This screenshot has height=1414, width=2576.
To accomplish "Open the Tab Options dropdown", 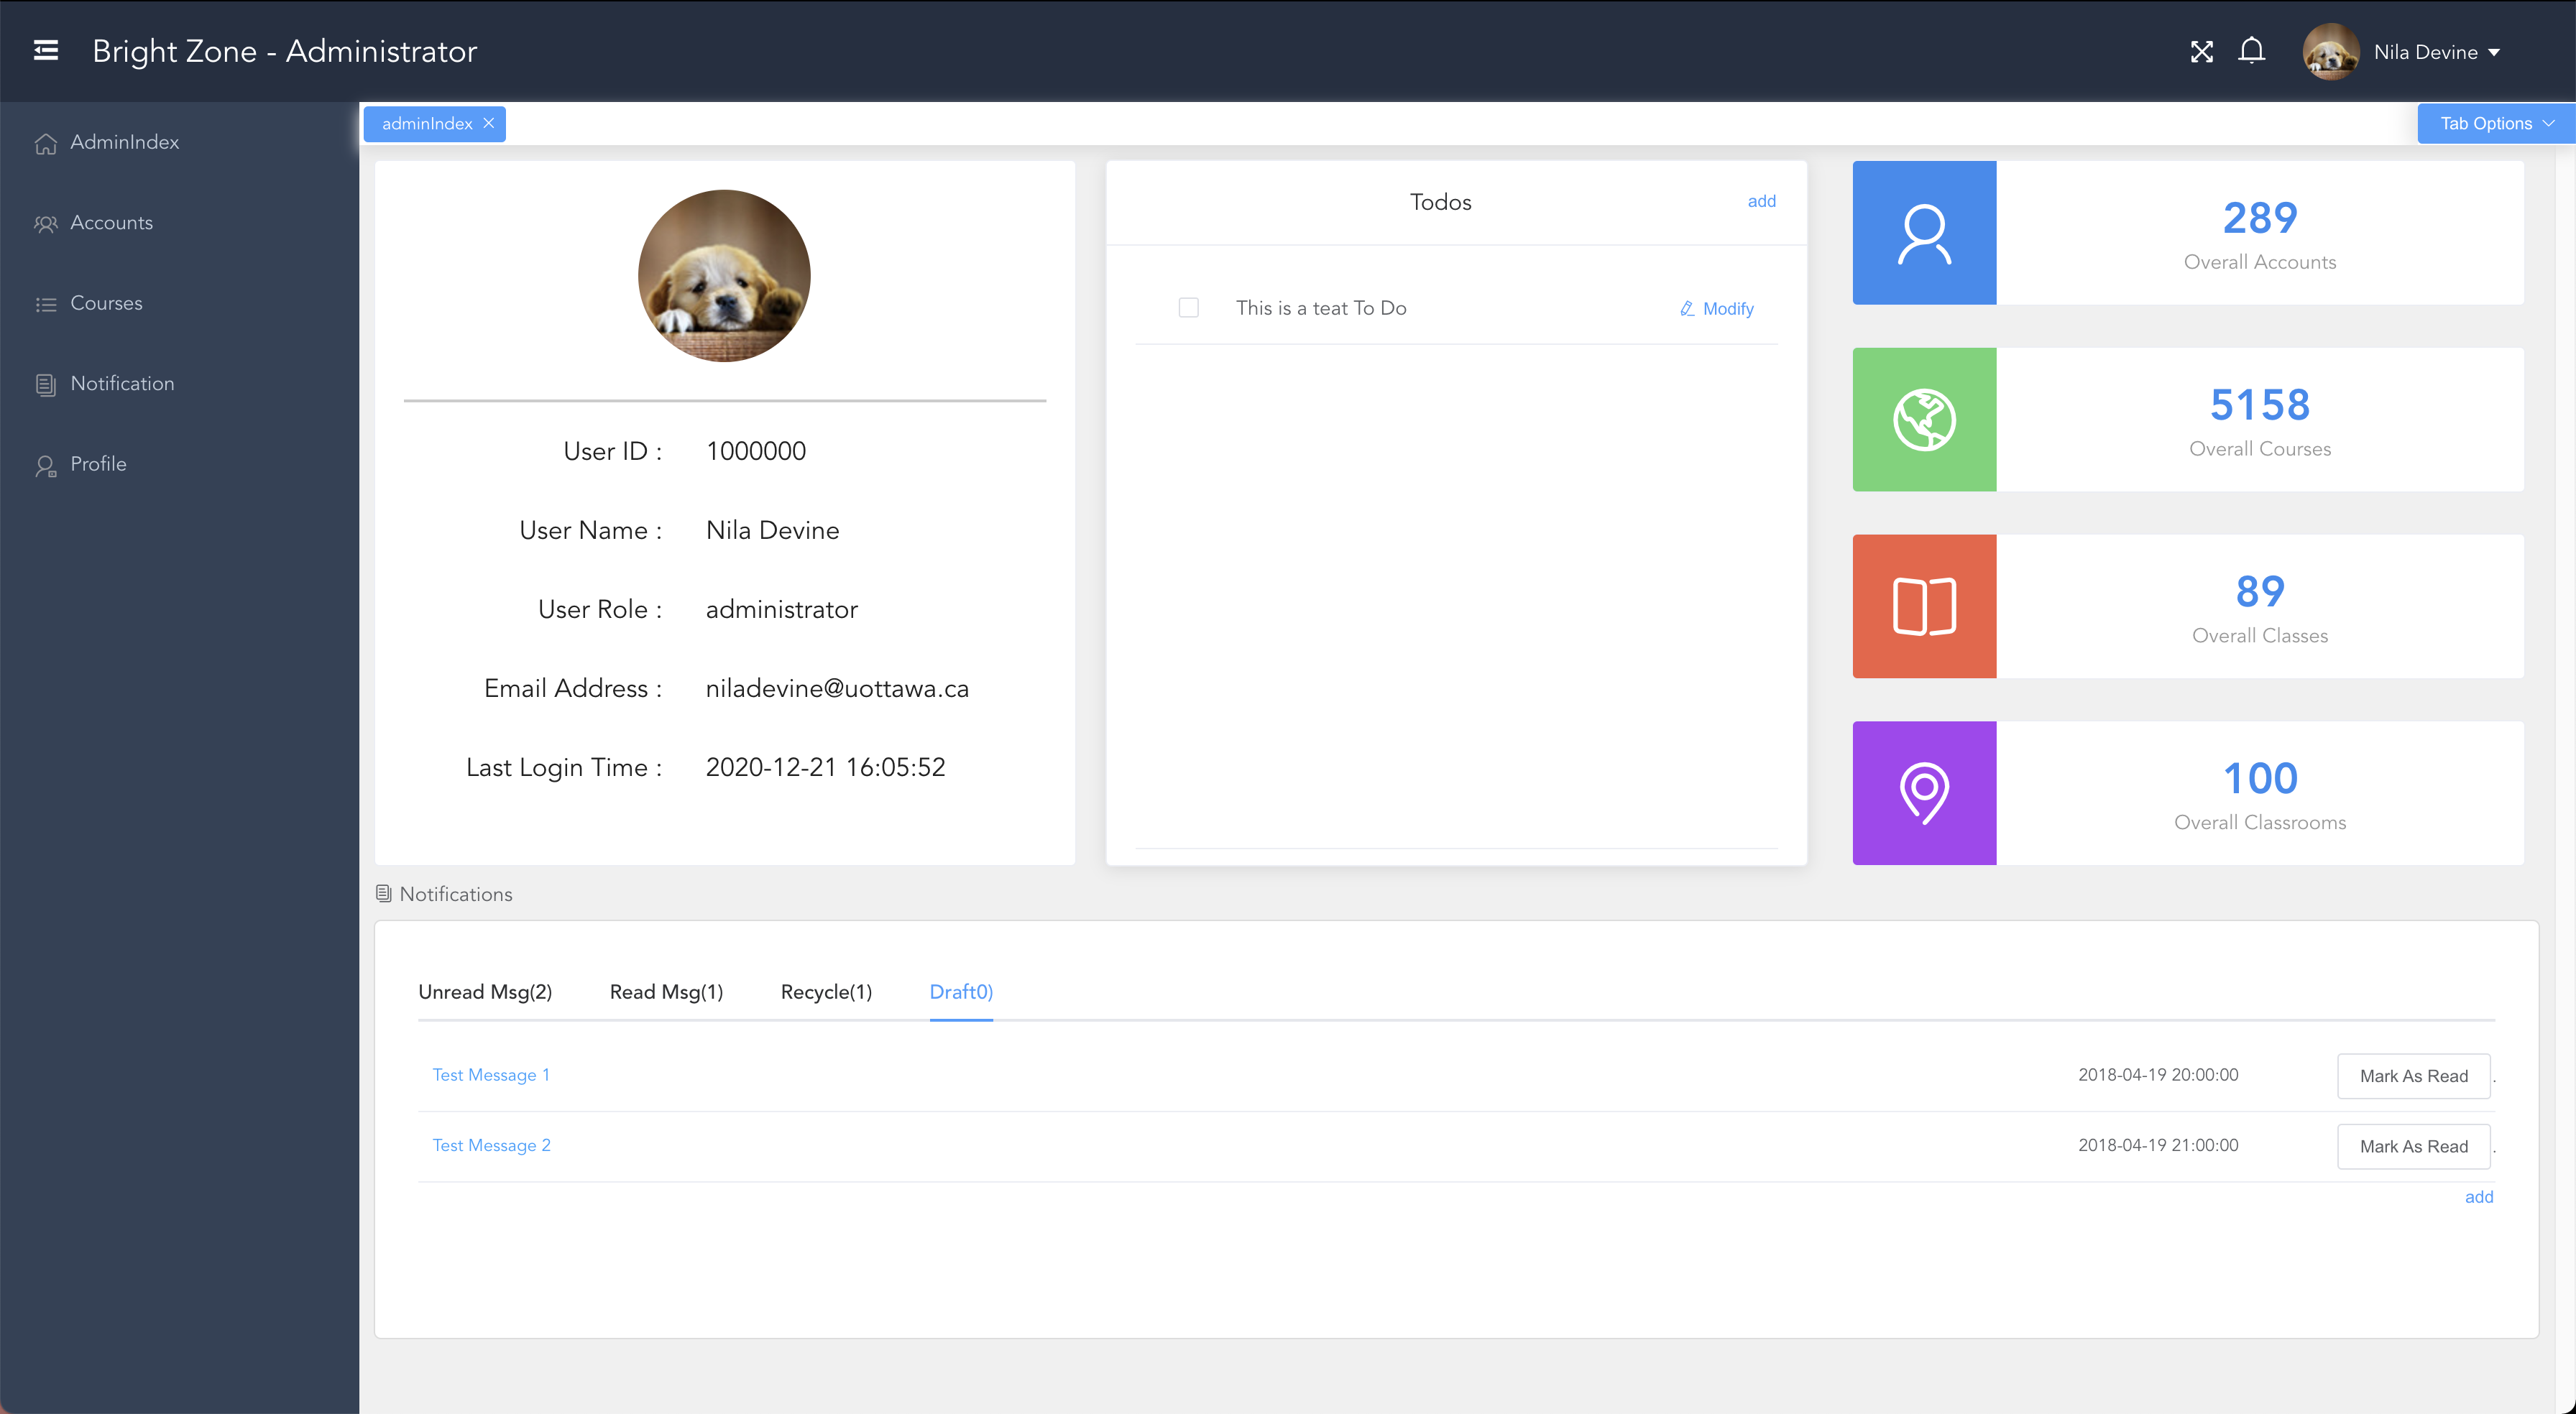I will point(2495,124).
